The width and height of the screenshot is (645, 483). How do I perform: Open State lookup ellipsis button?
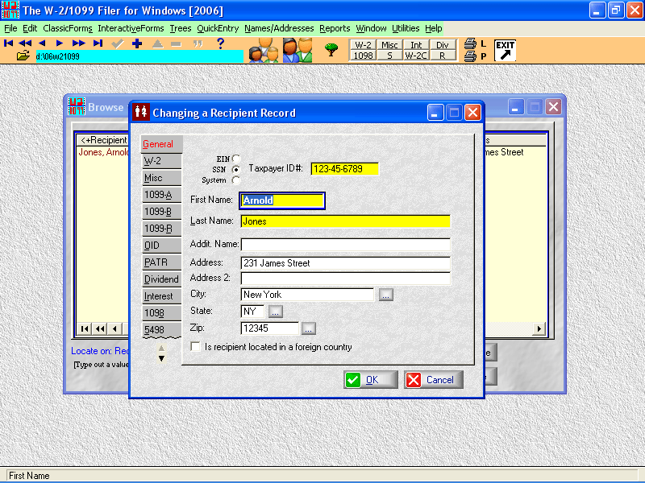pos(276,312)
